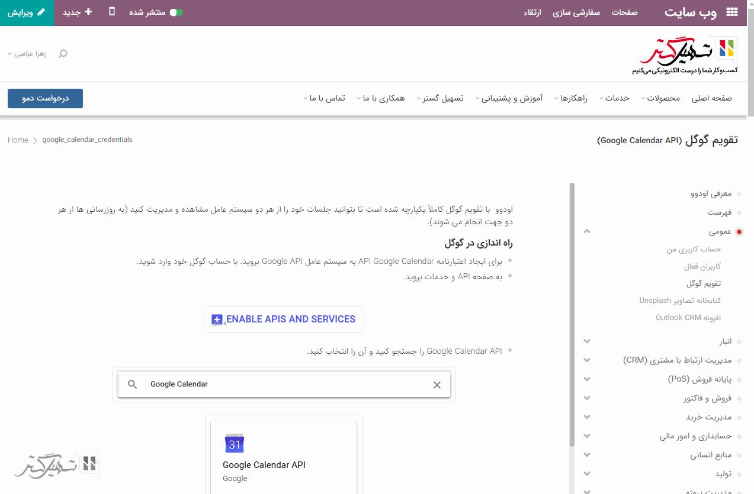Image resolution: width=754 pixels, height=494 pixels.
Task: Click the راه اندازی در گوگل heading
Action: [x=479, y=243]
